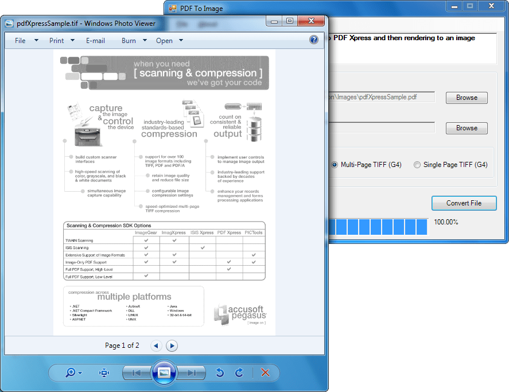Open the Burn menu
Image resolution: width=509 pixels, height=392 pixels.
click(129, 41)
